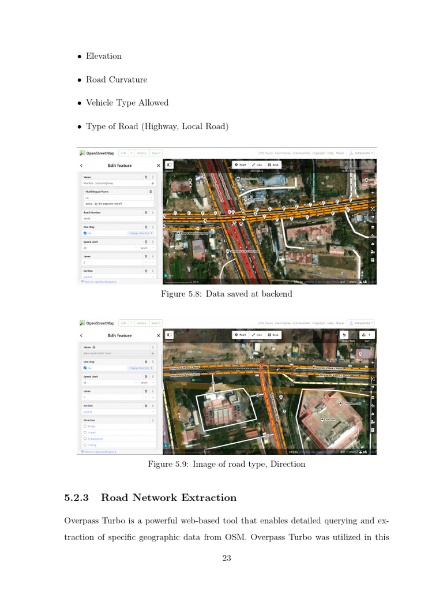Delete the Road Number field in Figure 5.8
The width and height of the screenshot is (443, 591).
(x=146, y=212)
